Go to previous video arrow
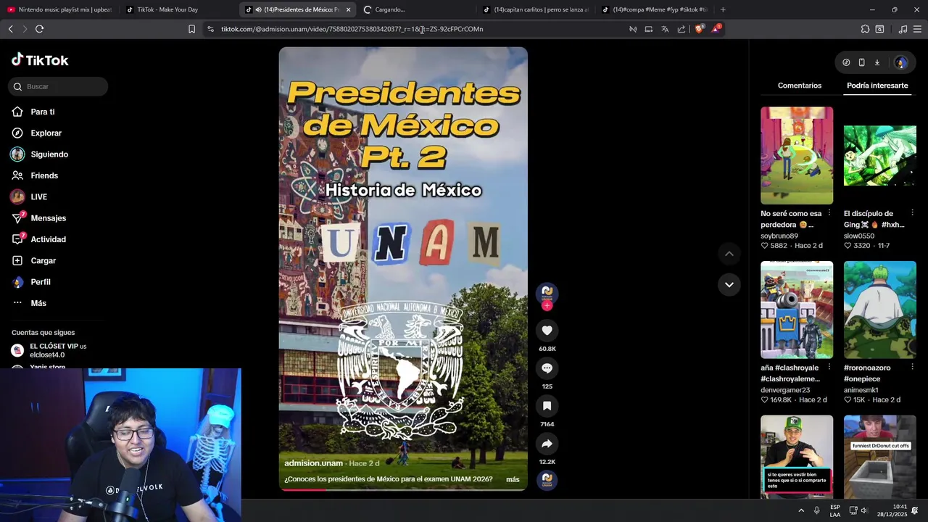The height and width of the screenshot is (522, 928). 729,254
